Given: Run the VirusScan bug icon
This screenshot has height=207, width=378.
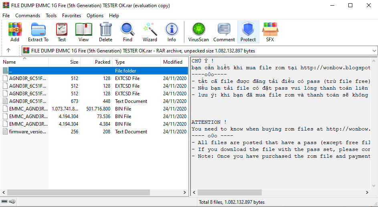Looking at the screenshot, I should point(198,29).
